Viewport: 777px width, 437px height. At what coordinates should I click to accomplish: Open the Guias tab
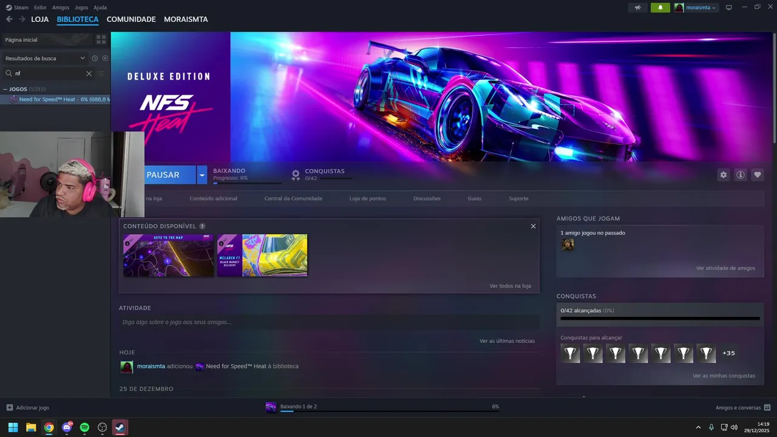[474, 198]
